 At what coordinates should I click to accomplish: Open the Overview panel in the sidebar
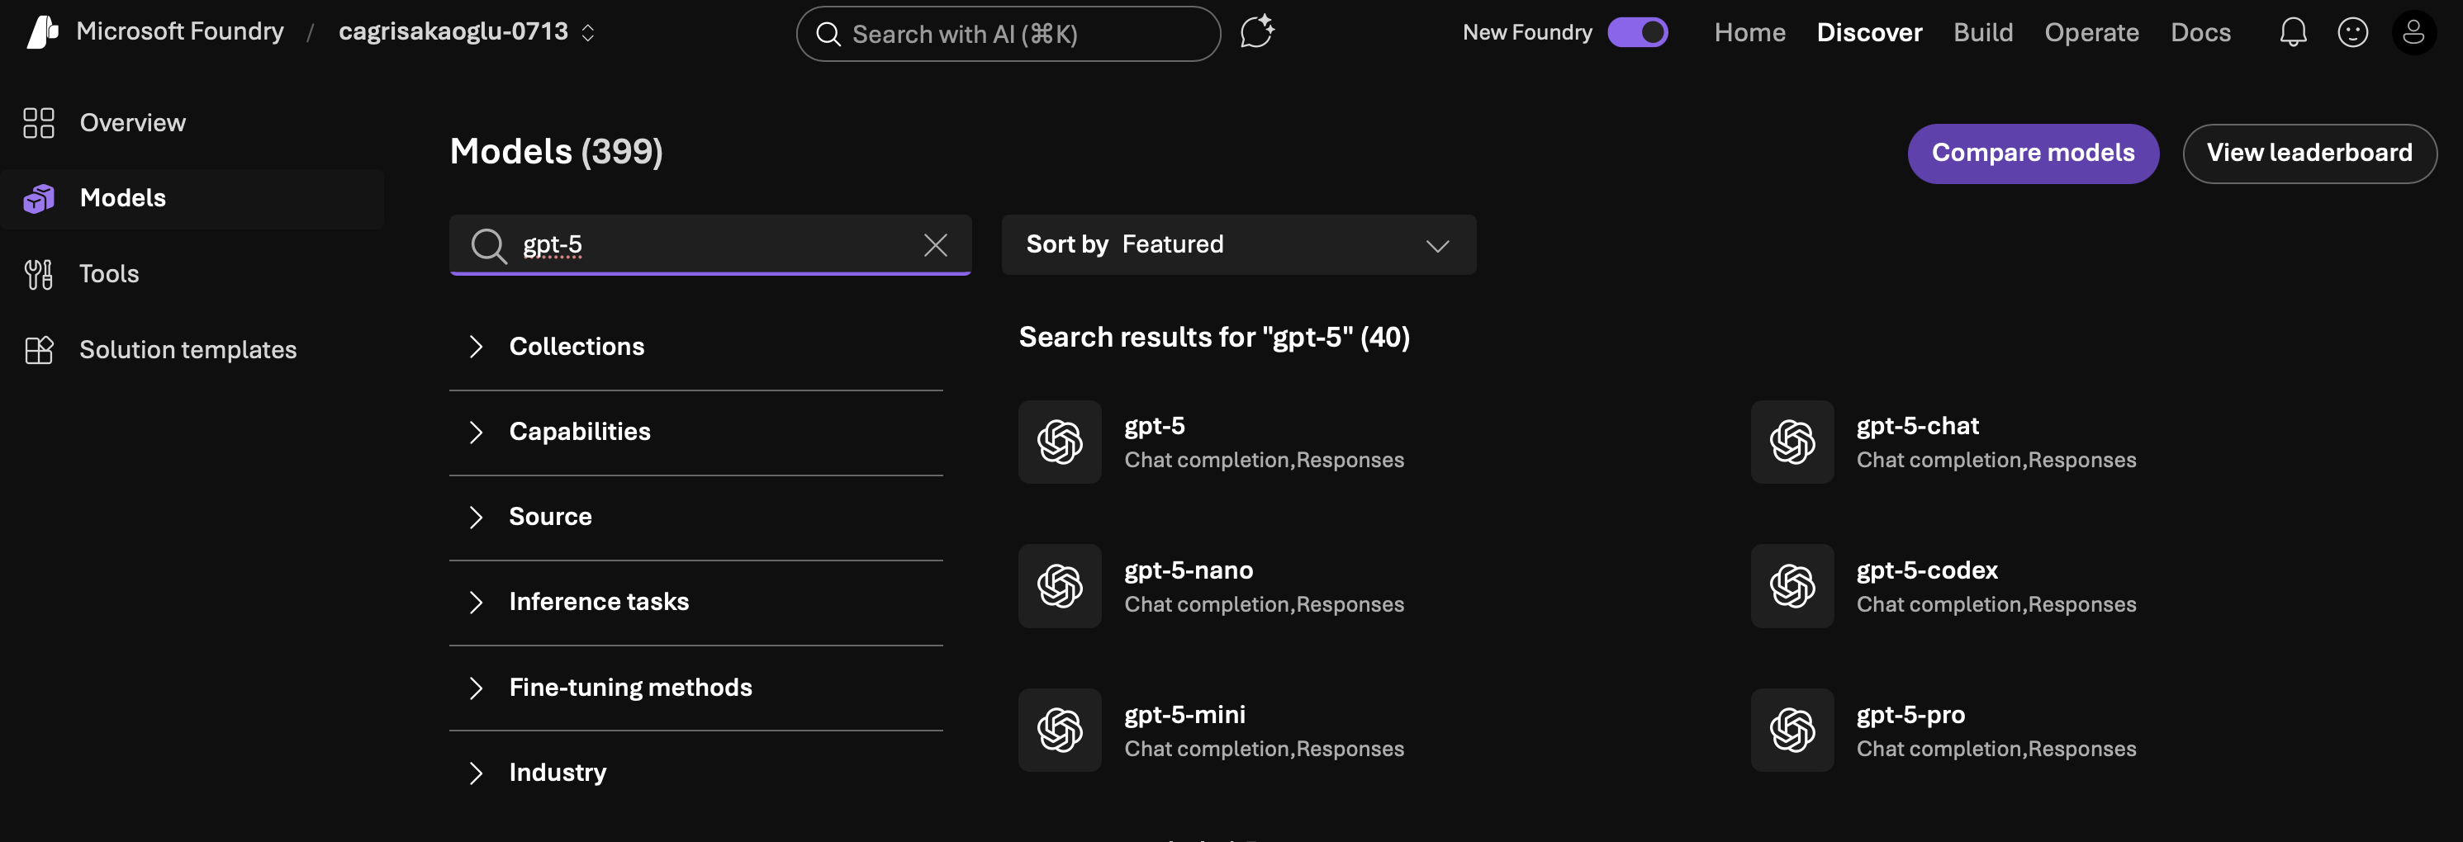tap(131, 122)
